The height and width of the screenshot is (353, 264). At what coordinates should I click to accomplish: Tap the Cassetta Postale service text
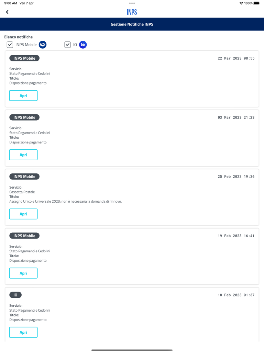pyautogui.click(x=22, y=192)
